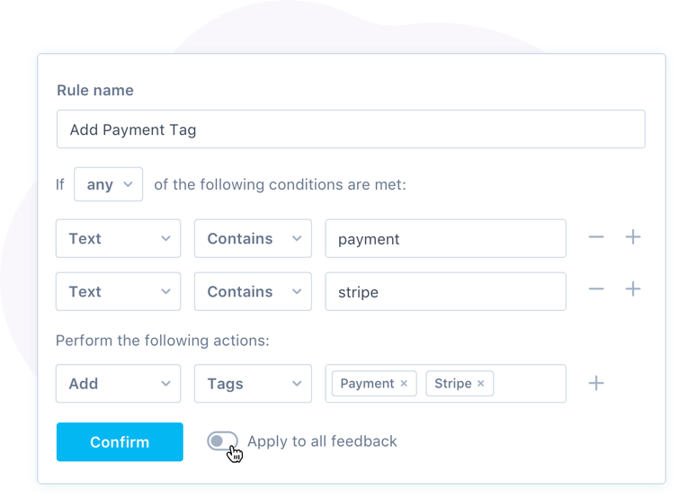678x497 pixels.
Task: Add a condition after the stripe row
Action: (x=633, y=288)
